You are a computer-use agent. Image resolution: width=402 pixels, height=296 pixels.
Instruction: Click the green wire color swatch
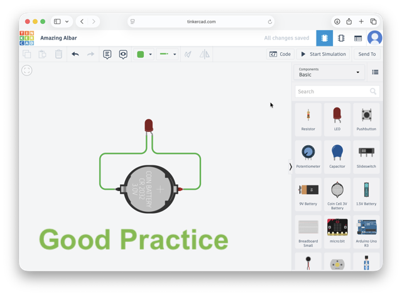pos(141,55)
